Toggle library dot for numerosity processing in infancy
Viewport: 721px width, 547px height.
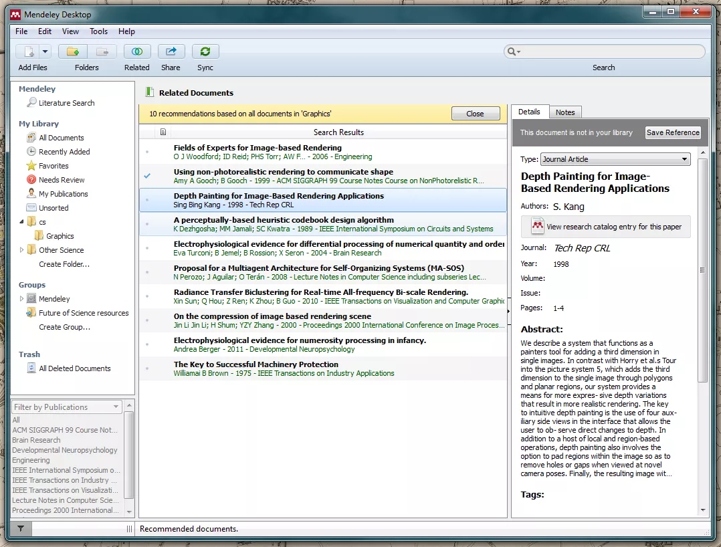pyautogui.click(x=147, y=344)
